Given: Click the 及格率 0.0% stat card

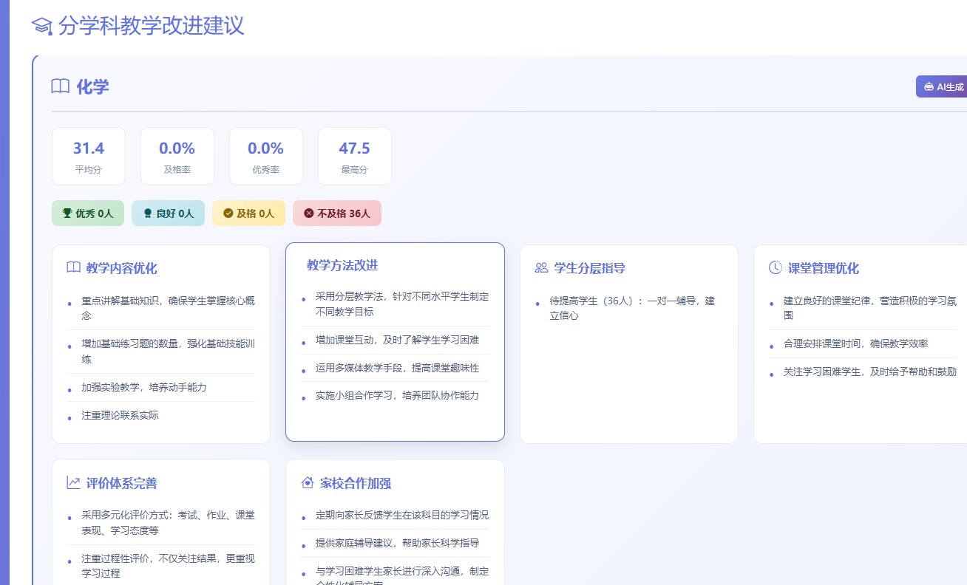Looking at the screenshot, I should coord(177,156).
